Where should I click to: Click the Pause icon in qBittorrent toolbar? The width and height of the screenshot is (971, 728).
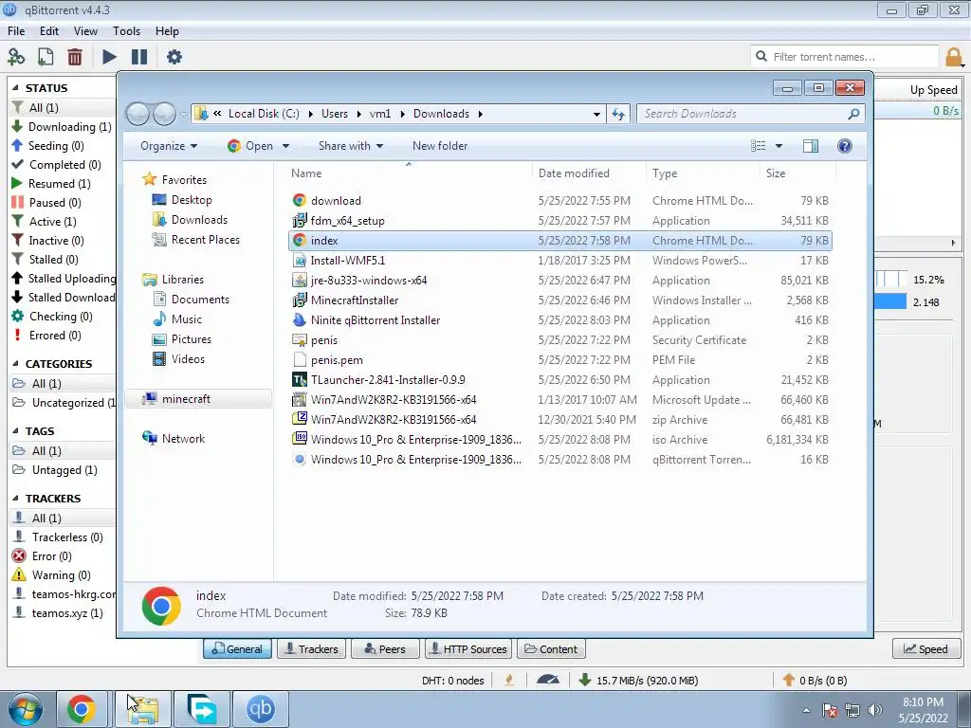click(x=139, y=57)
